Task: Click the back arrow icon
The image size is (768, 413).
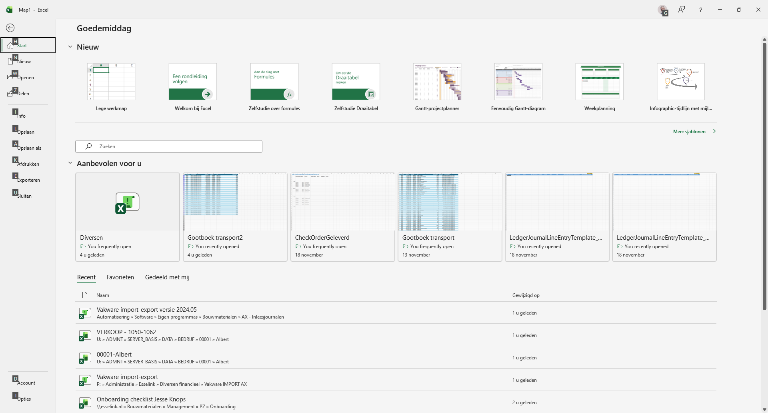Action: tap(10, 28)
